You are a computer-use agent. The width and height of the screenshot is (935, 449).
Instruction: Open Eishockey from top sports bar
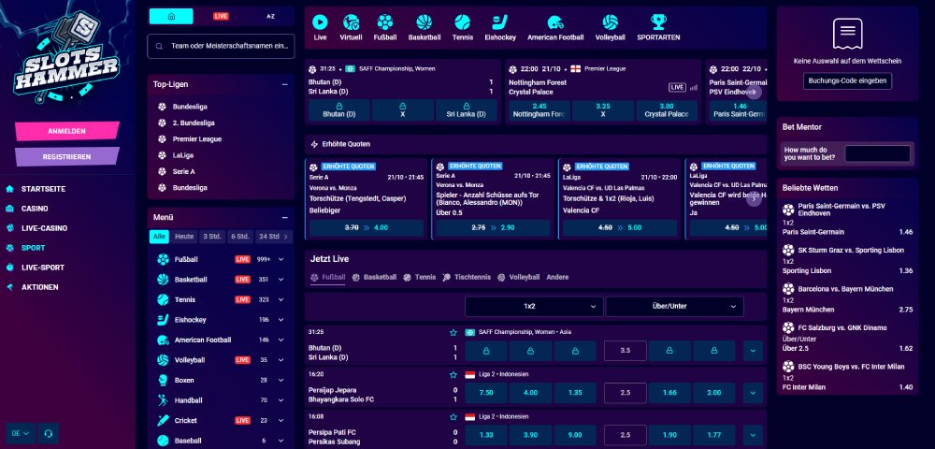point(500,22)
